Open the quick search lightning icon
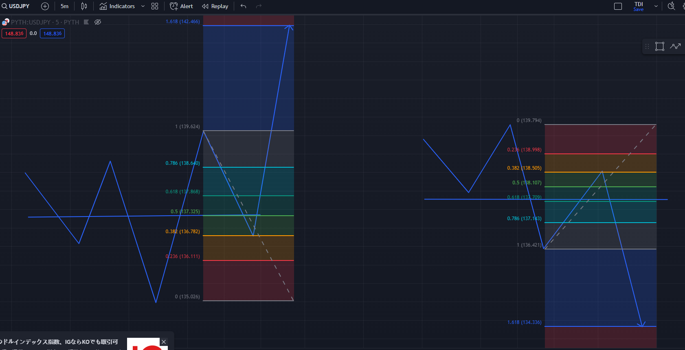 [x=672, y=6]
